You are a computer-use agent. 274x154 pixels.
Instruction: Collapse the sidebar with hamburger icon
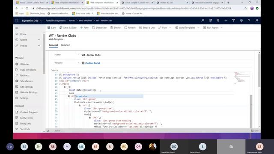point(17,28)
